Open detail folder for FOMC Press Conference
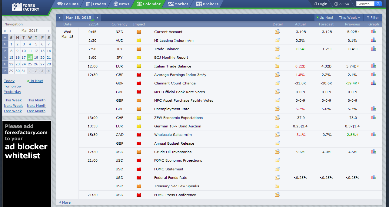Image resolution: width=389 pixels, height=207 pixels. click(277, 195)
